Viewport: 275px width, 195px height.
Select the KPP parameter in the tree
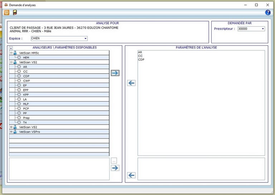(x=26, y=95)
